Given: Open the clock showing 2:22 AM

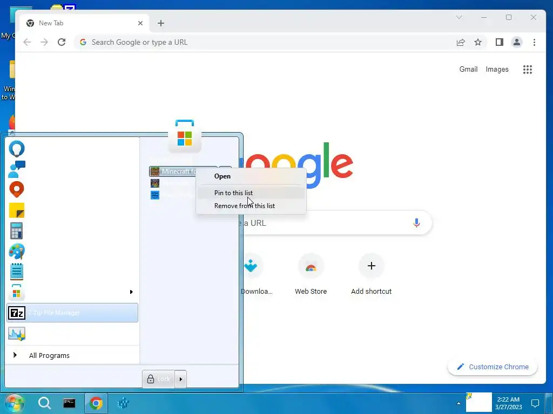Looking at the screenshot, I should pos(508,403).
